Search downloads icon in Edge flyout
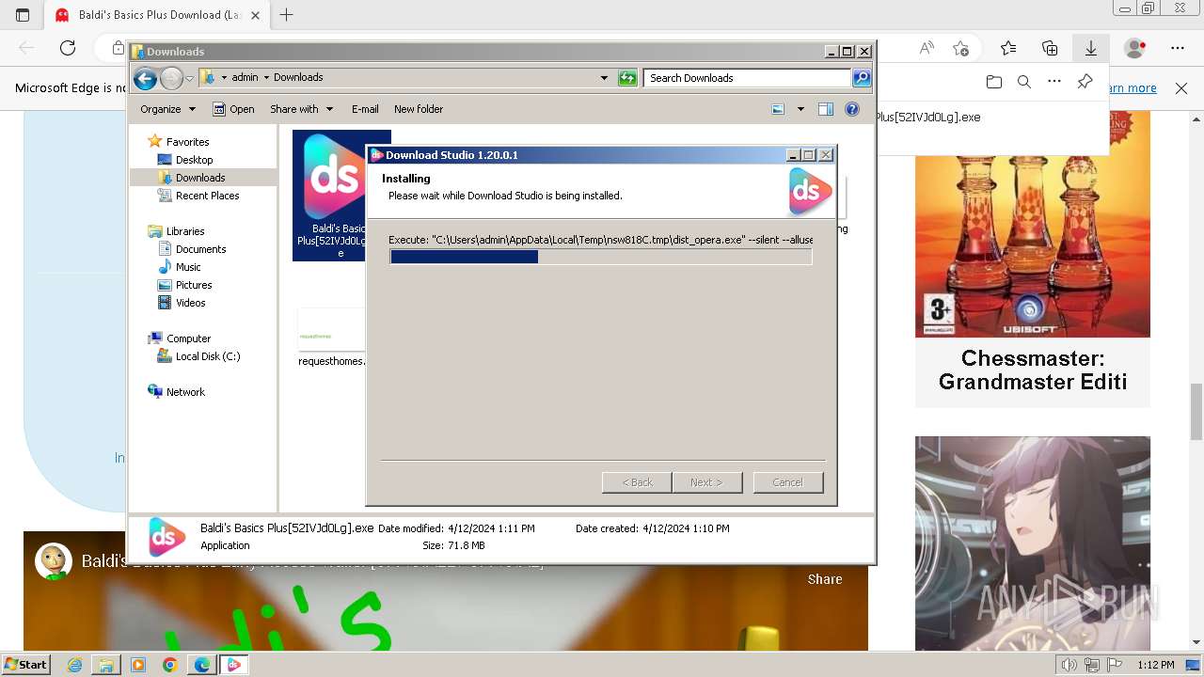The height and width of the screenshot is (677, 1204). coord(1024,83)
